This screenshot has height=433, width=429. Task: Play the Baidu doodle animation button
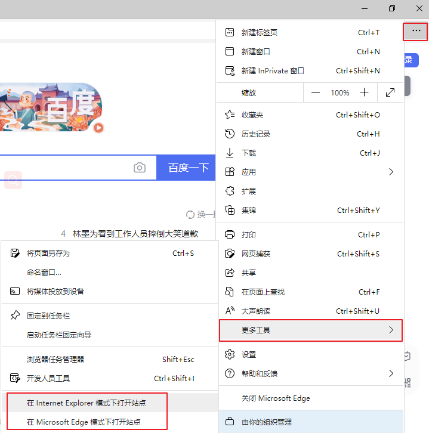point(98,128)
